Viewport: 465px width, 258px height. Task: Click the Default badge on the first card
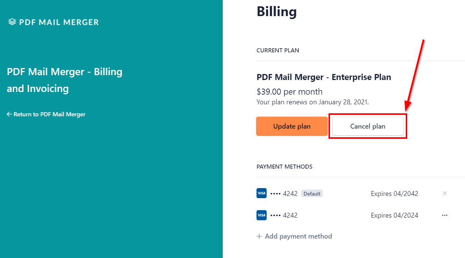point(312,194)
